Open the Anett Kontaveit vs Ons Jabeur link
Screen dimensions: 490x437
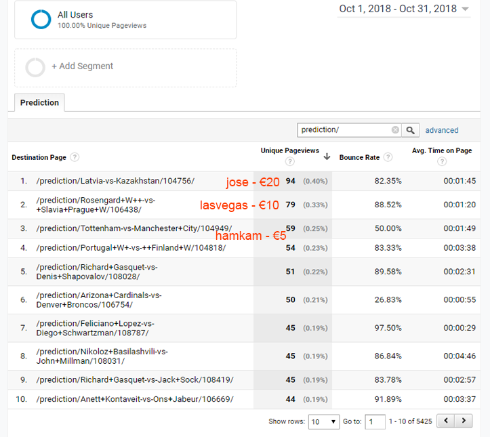point(135,399)
